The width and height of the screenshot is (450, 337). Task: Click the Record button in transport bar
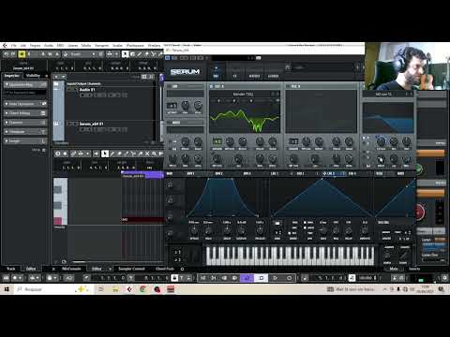click(x=290, y=278)
